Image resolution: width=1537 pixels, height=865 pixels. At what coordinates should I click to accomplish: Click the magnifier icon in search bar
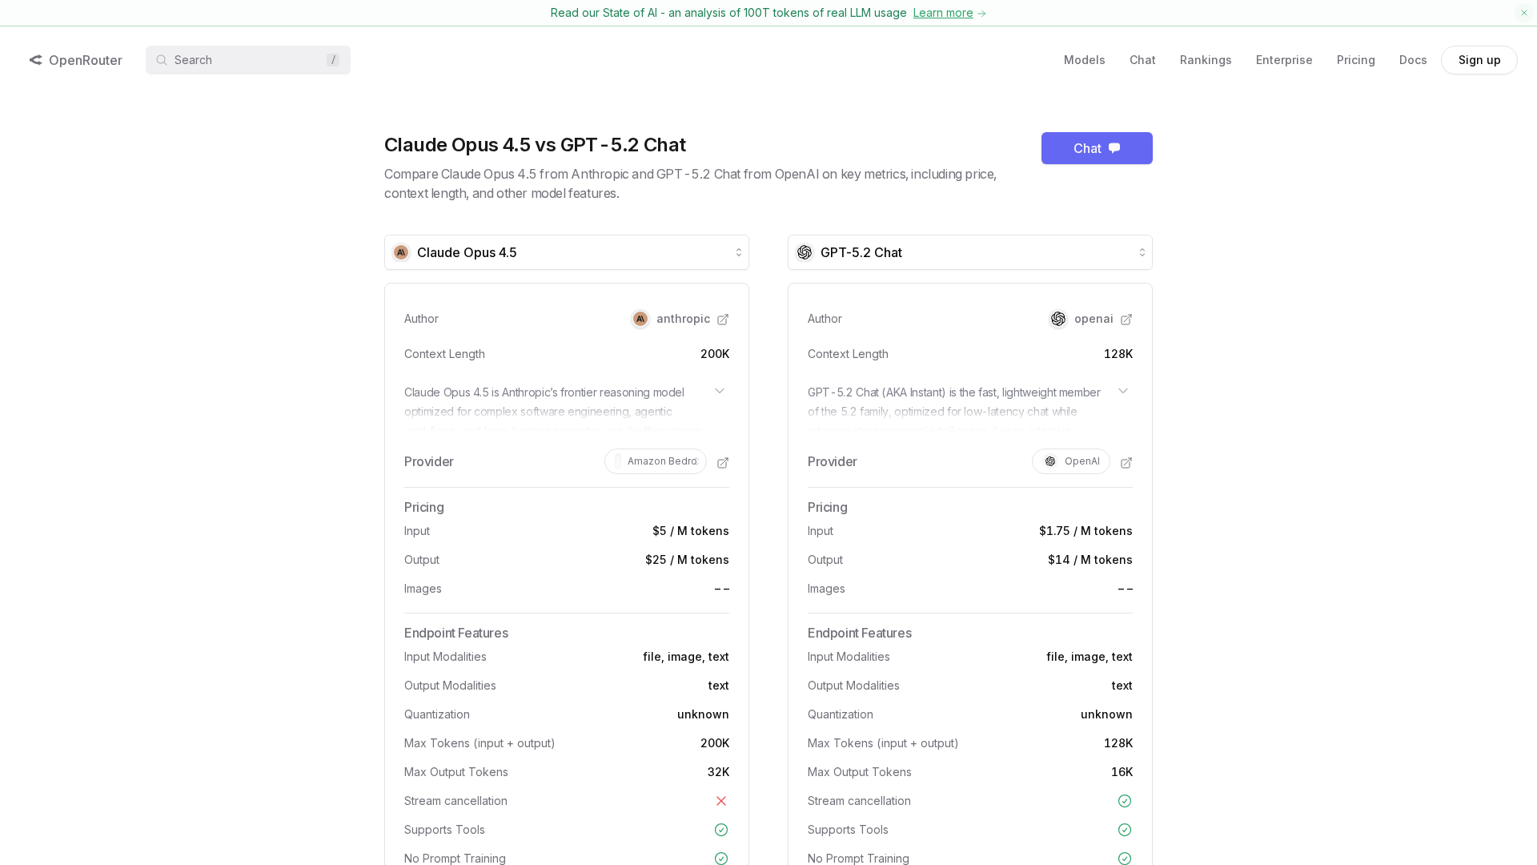162,60
